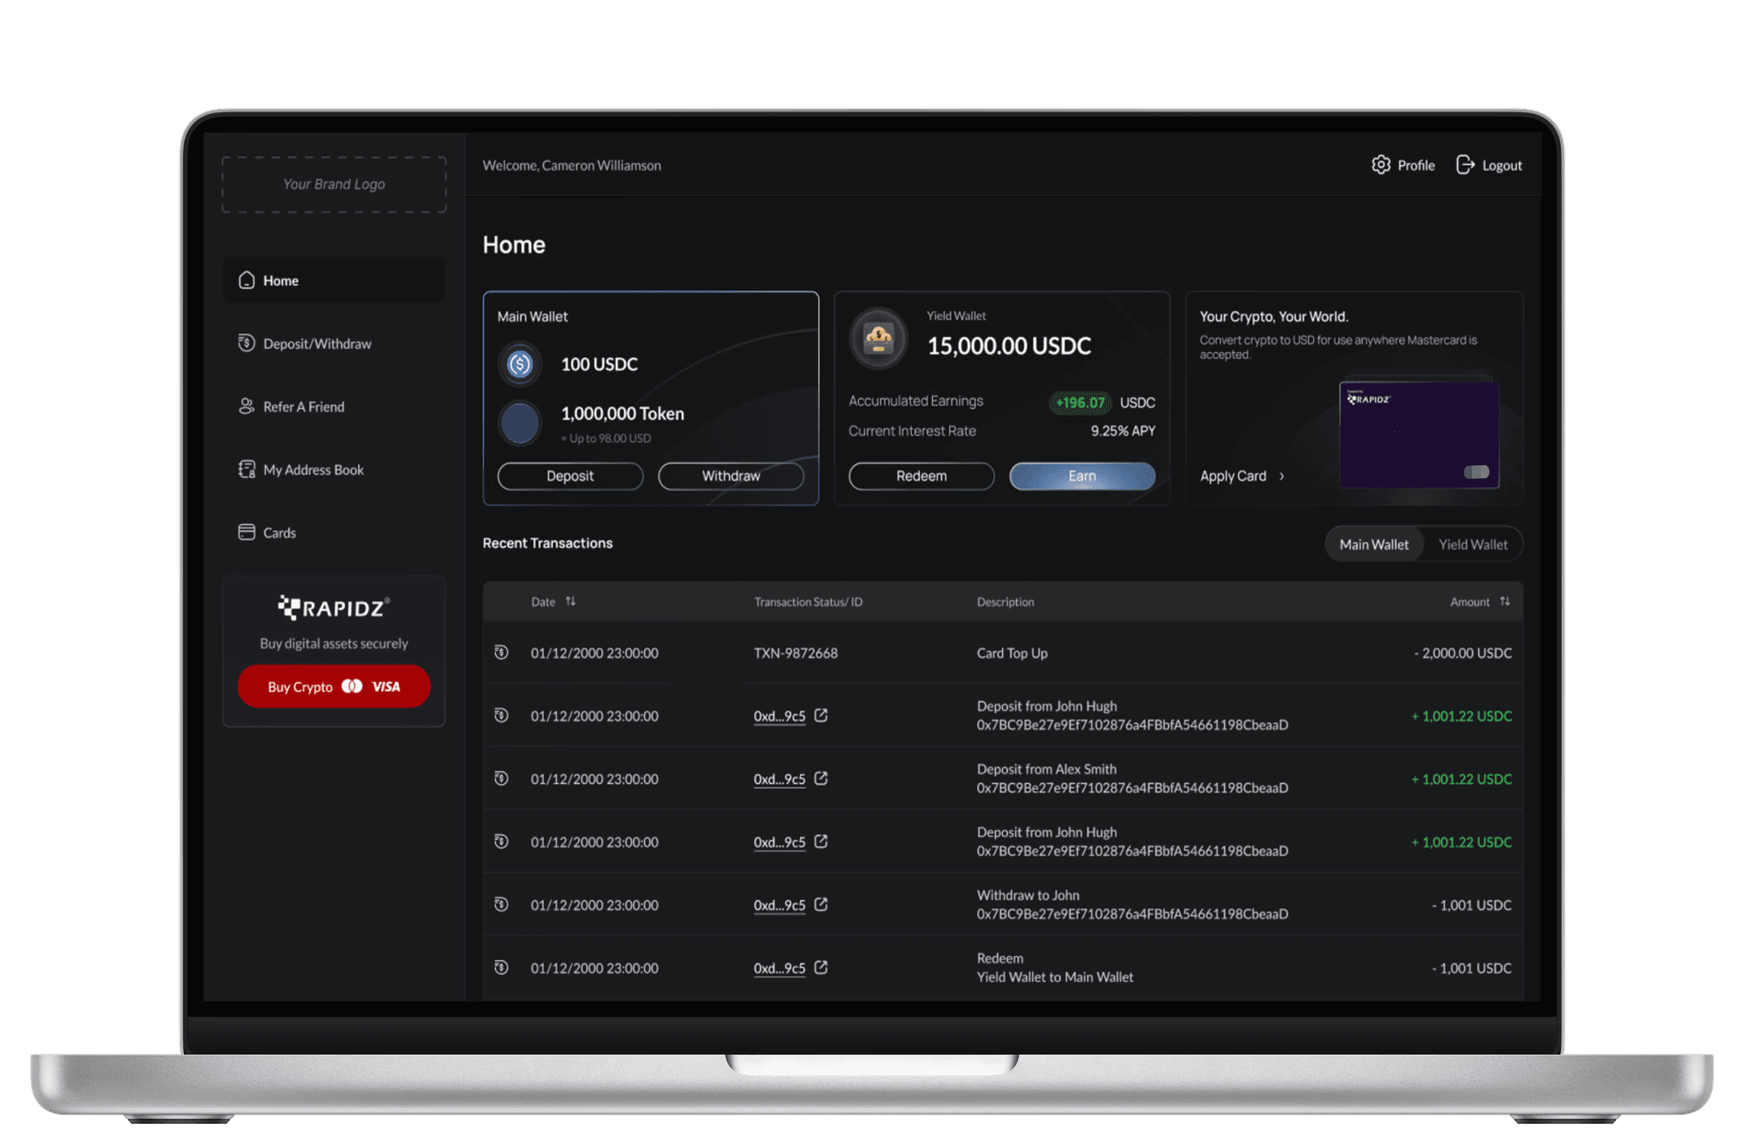Click the Cards sidebar card icon
Screen dimensions: 1745x1134
[246, 532]
